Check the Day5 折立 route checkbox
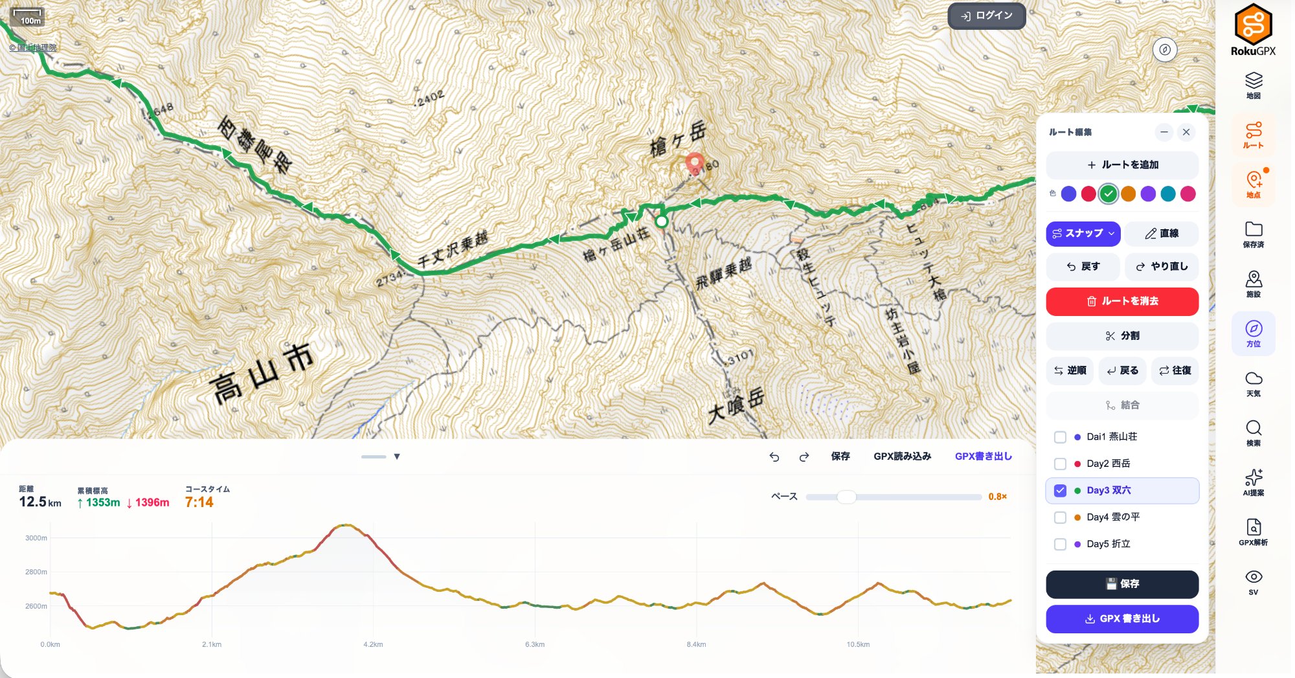This screenshot has width=1295, height=678. (x=1060, y=545)
